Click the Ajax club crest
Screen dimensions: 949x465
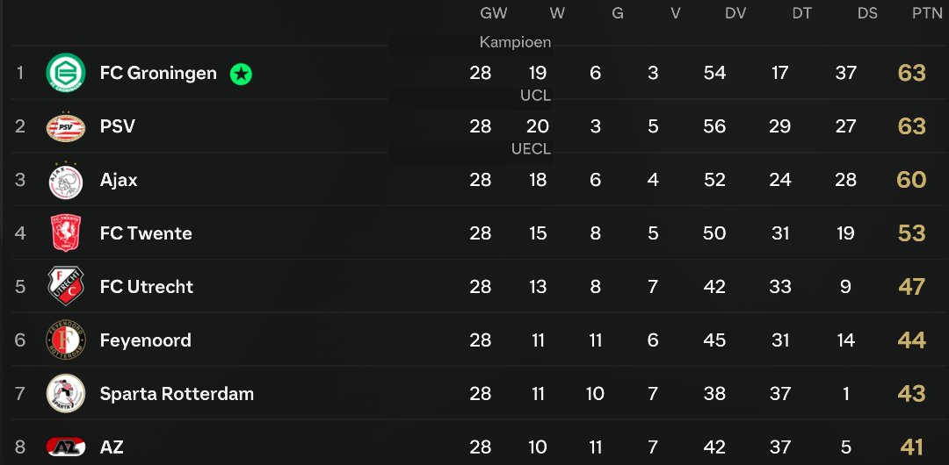pos(65,180)
